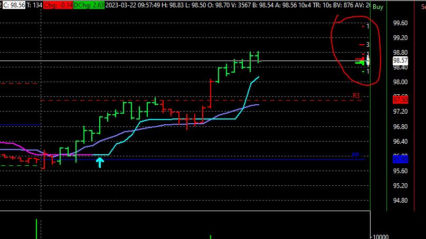Click the red 97.50 R3 price label
The image size is (426, 239).
coord(401,100)
